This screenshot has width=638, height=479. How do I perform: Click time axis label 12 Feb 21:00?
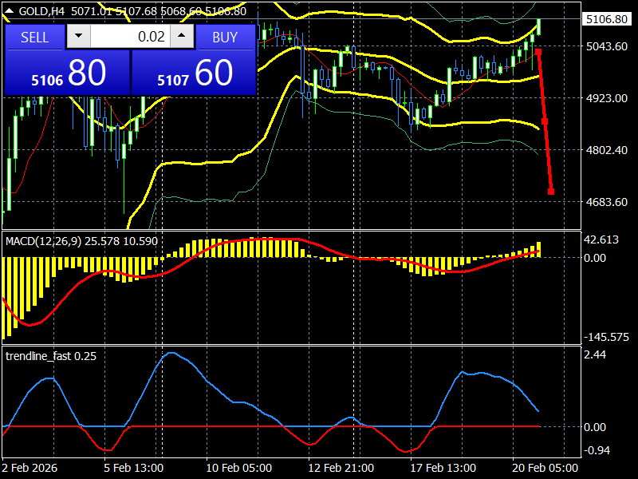pos(341,468)
